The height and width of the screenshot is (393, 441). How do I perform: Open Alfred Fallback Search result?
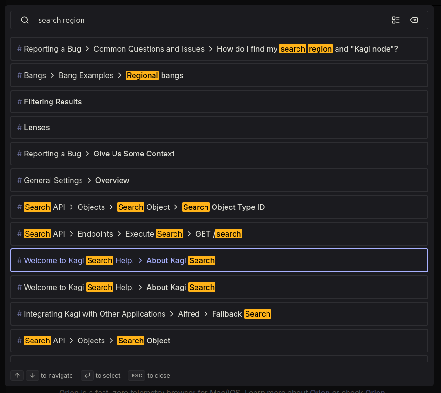point(219,314)
